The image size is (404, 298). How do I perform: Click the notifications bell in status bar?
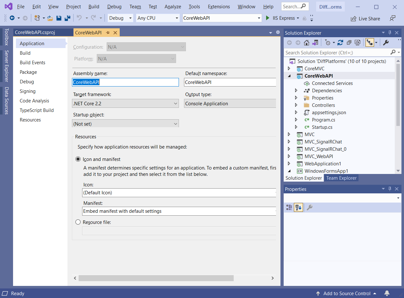click(x=387, y=293)
